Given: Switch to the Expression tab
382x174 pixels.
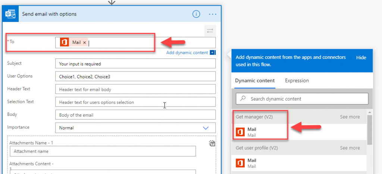Looking at the screenshot, I should [x=297, y=80].
